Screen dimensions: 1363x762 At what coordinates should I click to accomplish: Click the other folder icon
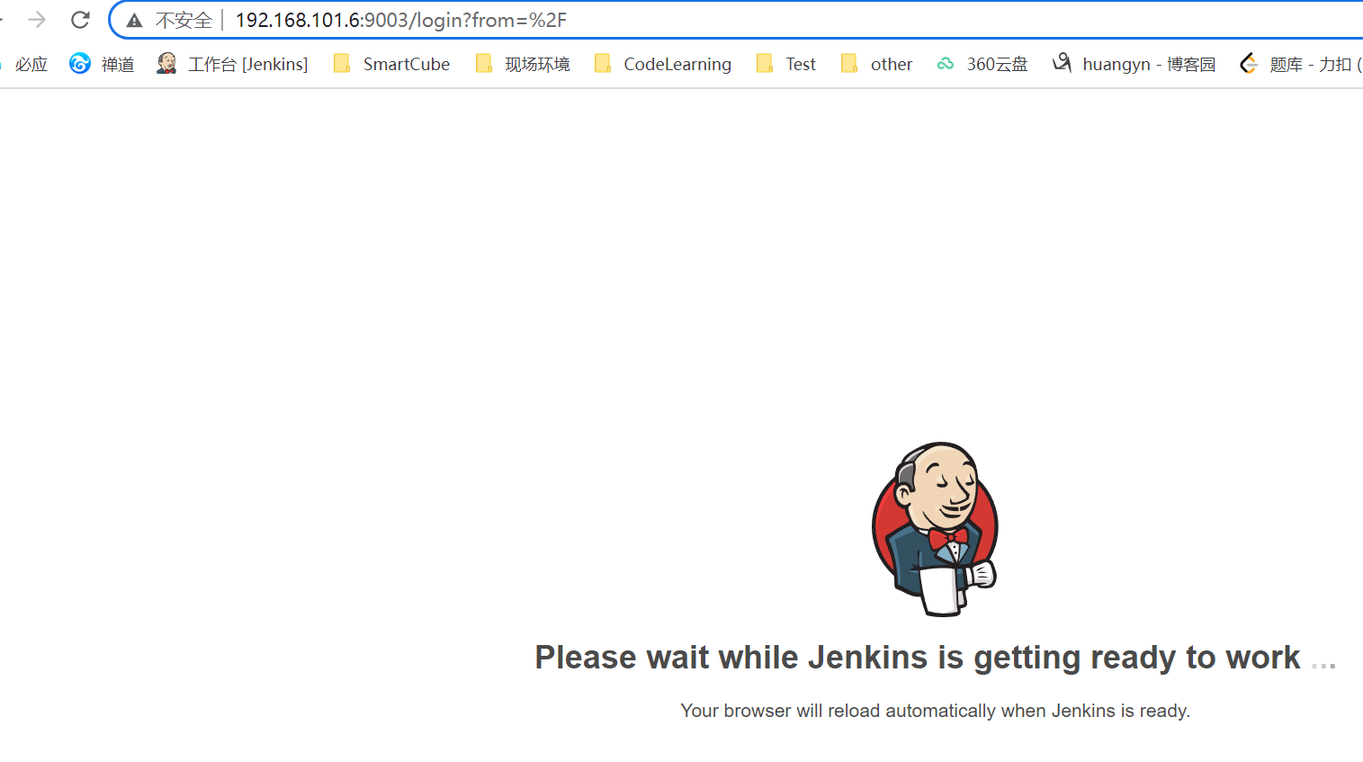coord(849,63)
